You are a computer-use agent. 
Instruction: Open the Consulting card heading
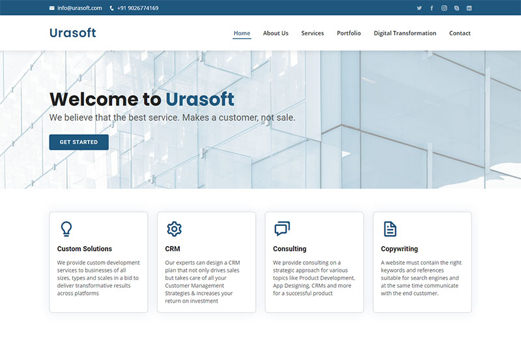click(290, 249)
